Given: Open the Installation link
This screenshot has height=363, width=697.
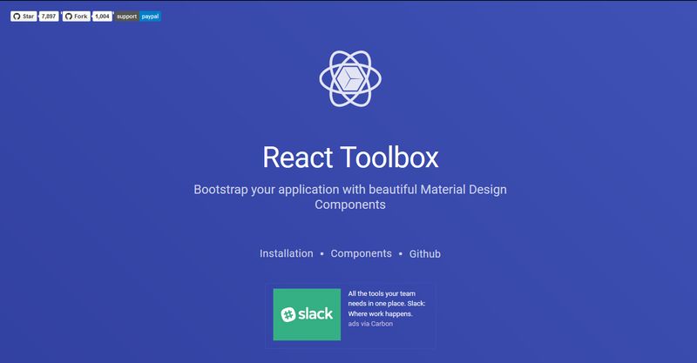Looking at the screenshot, I should (287, 253).
